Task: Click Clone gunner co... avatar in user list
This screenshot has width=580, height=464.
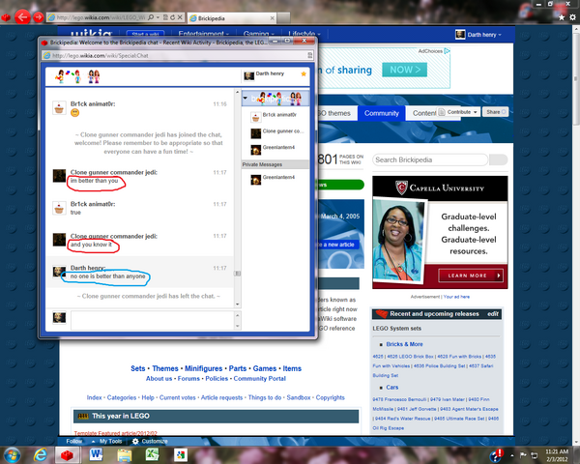Action: [x=255, y=133]
